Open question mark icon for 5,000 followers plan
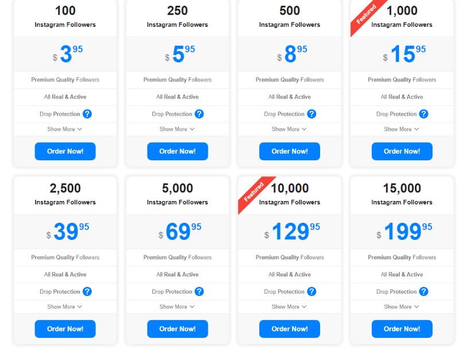The width and height of the screenshot is (459, 351). pyautogui.click(x=199, y=291)
